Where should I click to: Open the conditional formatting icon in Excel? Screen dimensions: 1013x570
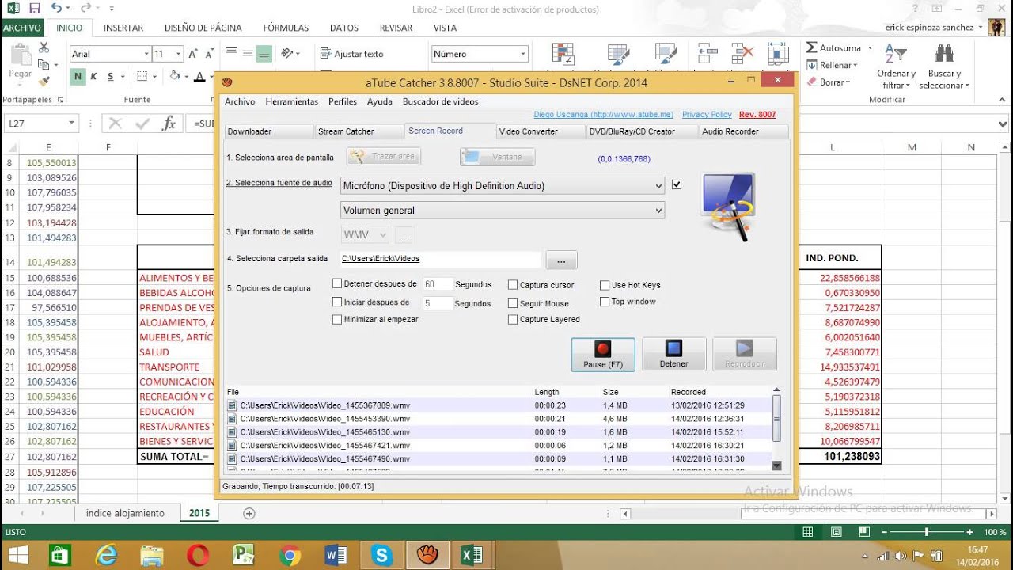pos(563,54)
